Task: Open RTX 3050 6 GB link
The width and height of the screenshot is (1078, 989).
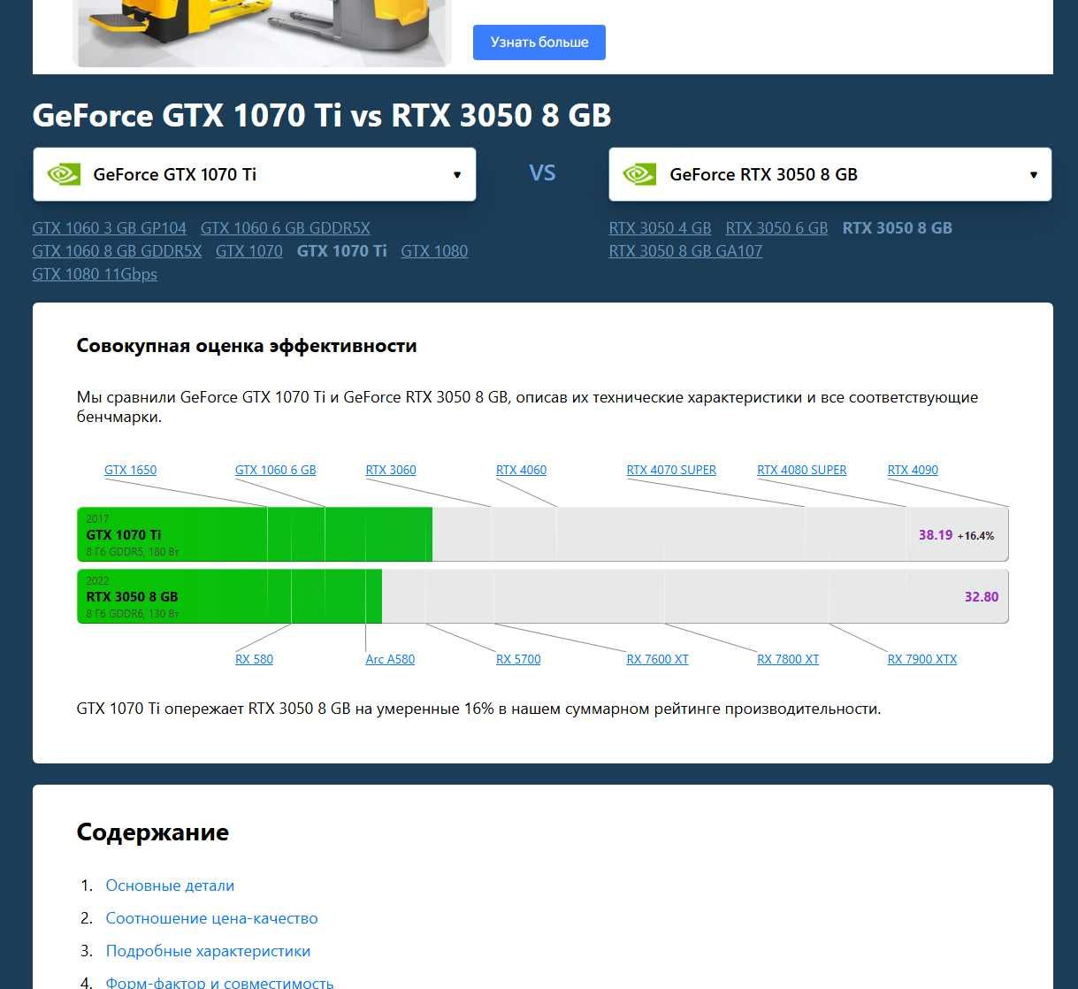Action: tap(776, 228)
